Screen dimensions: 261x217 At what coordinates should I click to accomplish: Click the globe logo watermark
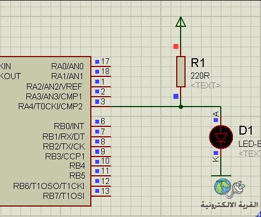(222, 187)
